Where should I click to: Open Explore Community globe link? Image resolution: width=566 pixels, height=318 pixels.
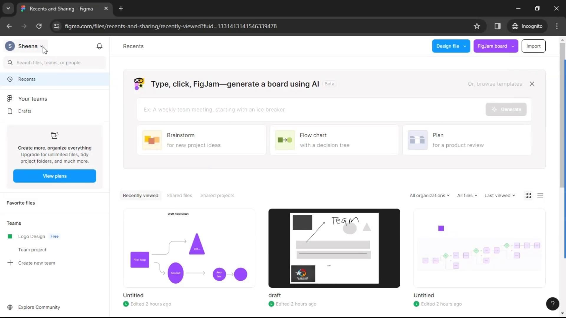tap(10, 307)
